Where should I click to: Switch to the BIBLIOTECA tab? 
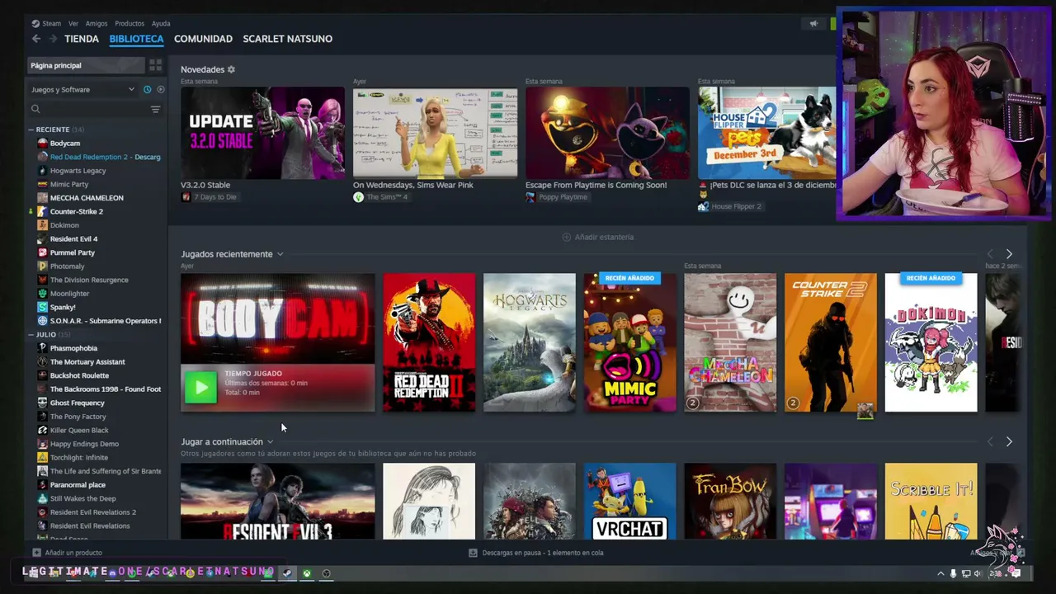pyautogui.click(x=136, y=39)
